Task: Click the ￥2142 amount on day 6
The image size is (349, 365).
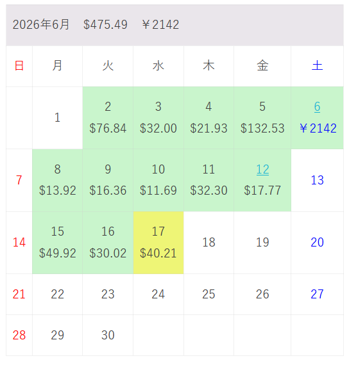Action: [318, 128]
